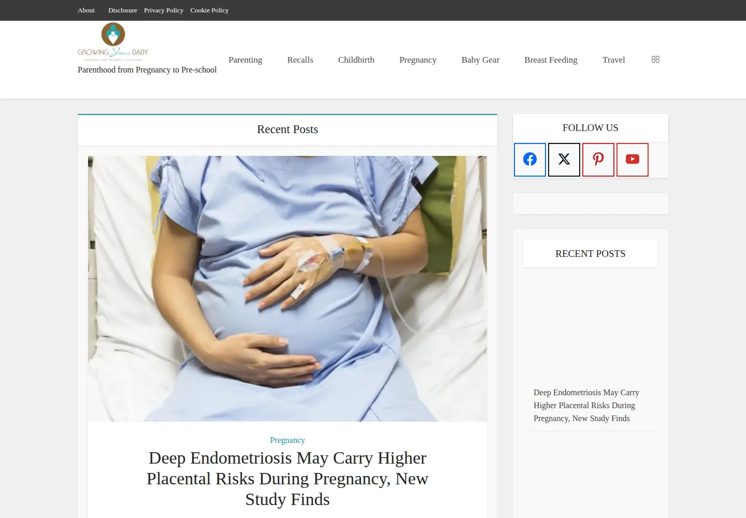Open the Pinterest follow icon
Image resolution: width=746 pixels, height=518 pixels.
pos(598,160)
